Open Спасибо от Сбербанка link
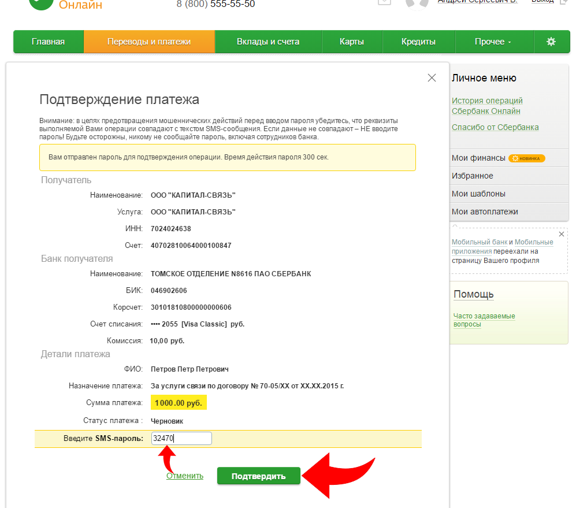Viewport: 576px width, 508px height. pos(495,127)
